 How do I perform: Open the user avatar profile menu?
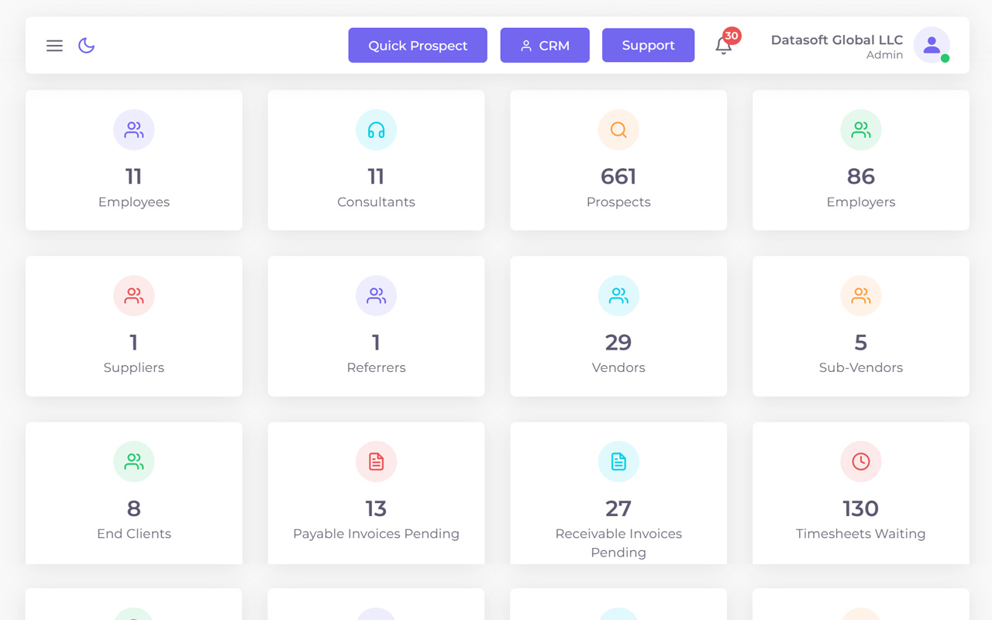pyautogui.click(x=932, y=45)
